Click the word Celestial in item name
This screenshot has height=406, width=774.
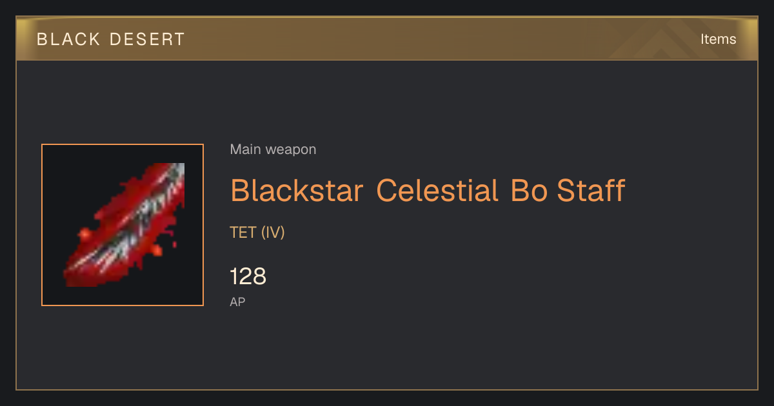[437, 191]
